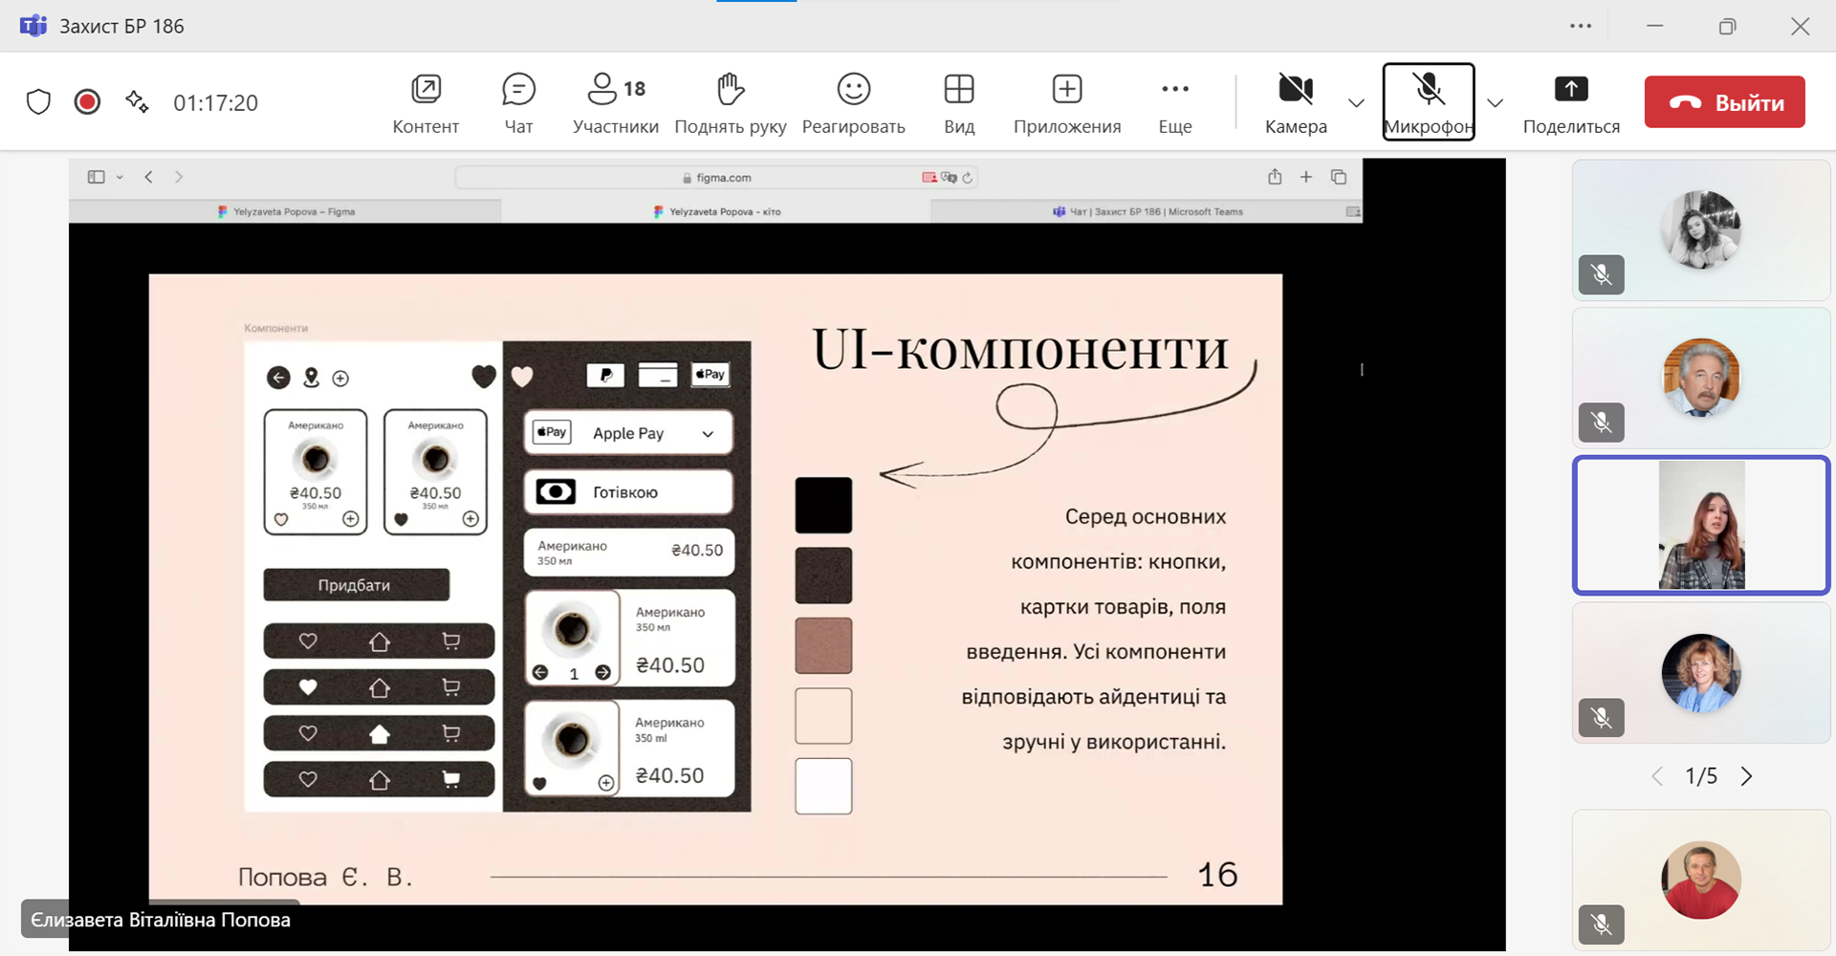Toggle the Камера on or off
The height and width of the screenshot is (956, 1836).
click(1296, 102)
